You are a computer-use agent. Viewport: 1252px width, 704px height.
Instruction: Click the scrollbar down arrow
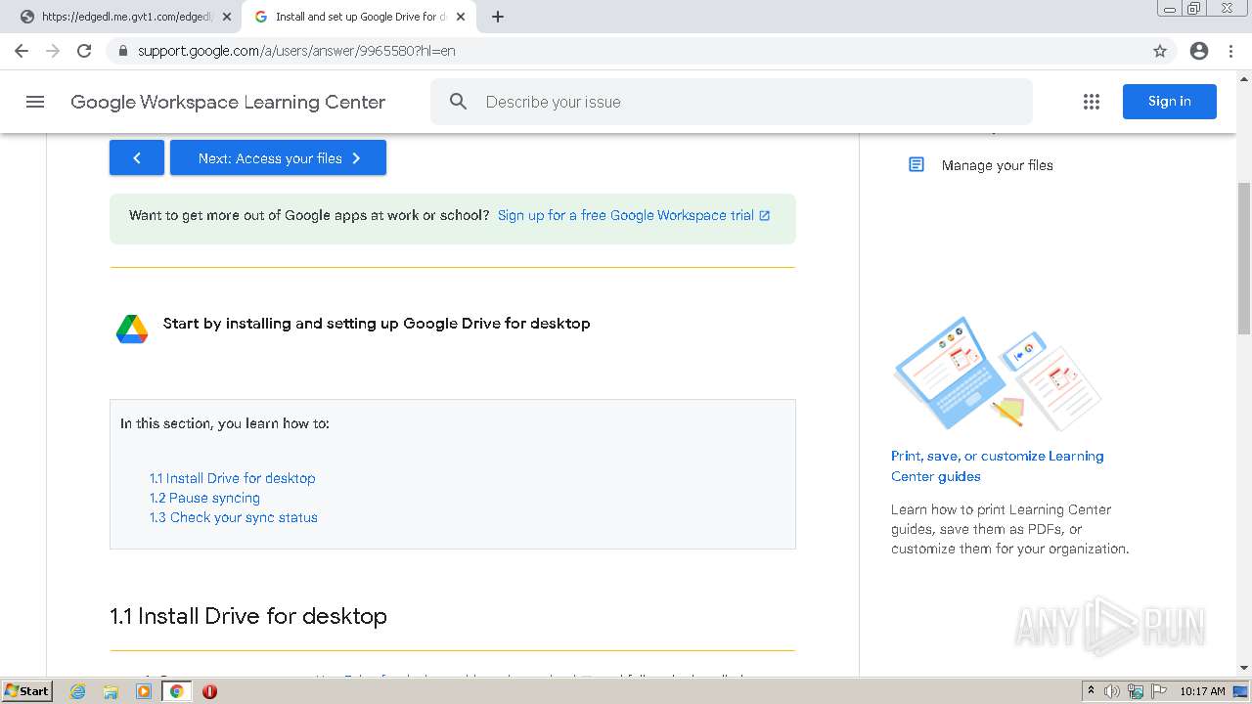pyautogui.click(x=1244, y=667)
